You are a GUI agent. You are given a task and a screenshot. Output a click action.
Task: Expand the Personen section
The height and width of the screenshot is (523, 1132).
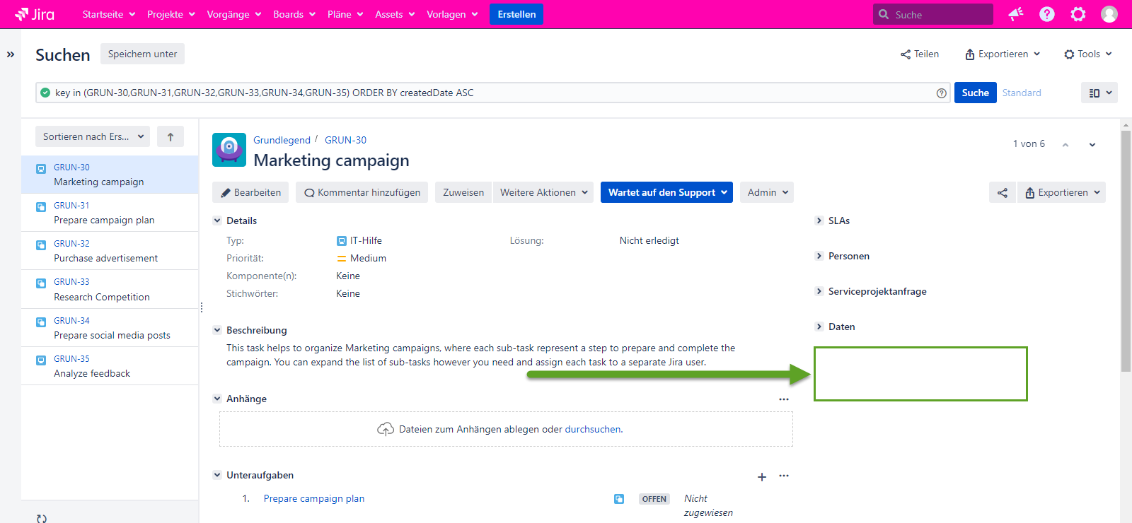[x=819, y=256]
